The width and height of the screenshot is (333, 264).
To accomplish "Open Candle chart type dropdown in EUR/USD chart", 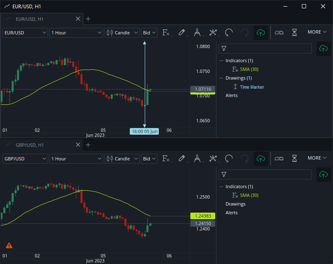I will (x=122, y=33).
